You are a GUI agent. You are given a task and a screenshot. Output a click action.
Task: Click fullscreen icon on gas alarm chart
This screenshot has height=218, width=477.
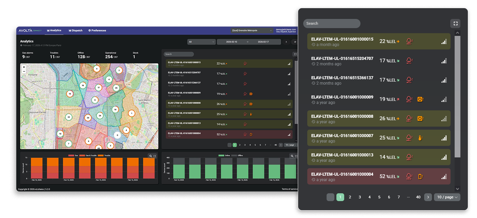(155, 156)
